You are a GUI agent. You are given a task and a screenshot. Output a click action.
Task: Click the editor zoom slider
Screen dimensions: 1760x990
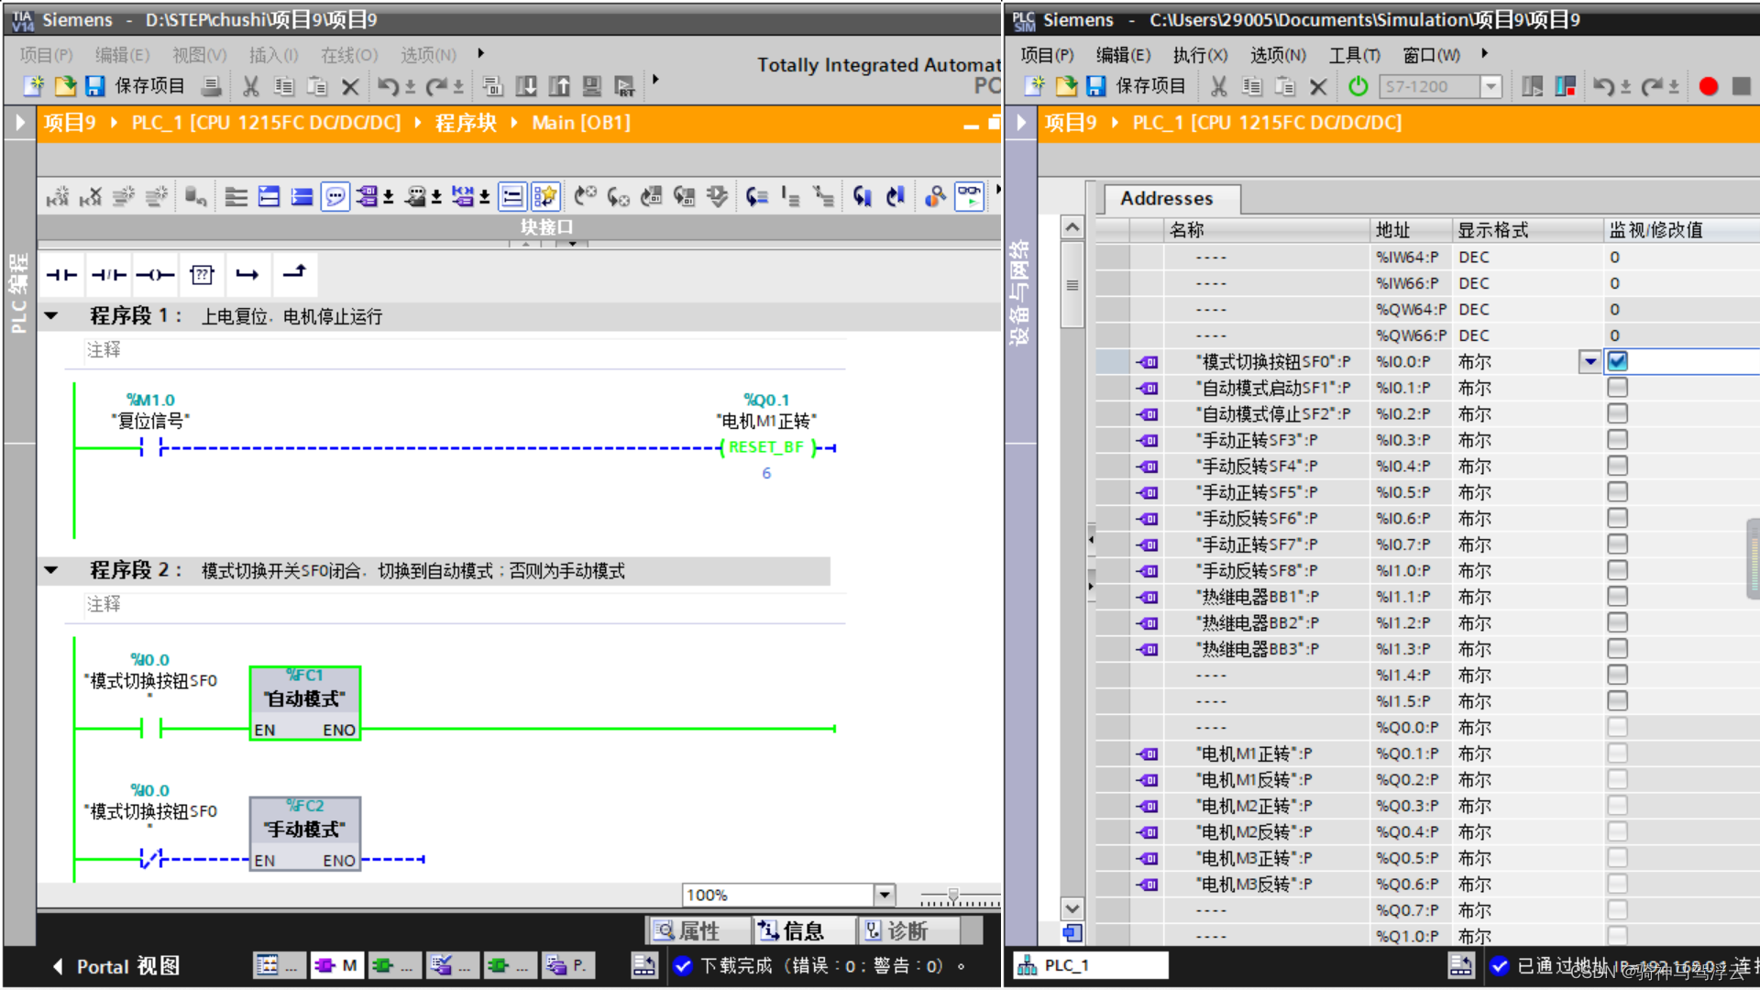[x=953, y=895]
